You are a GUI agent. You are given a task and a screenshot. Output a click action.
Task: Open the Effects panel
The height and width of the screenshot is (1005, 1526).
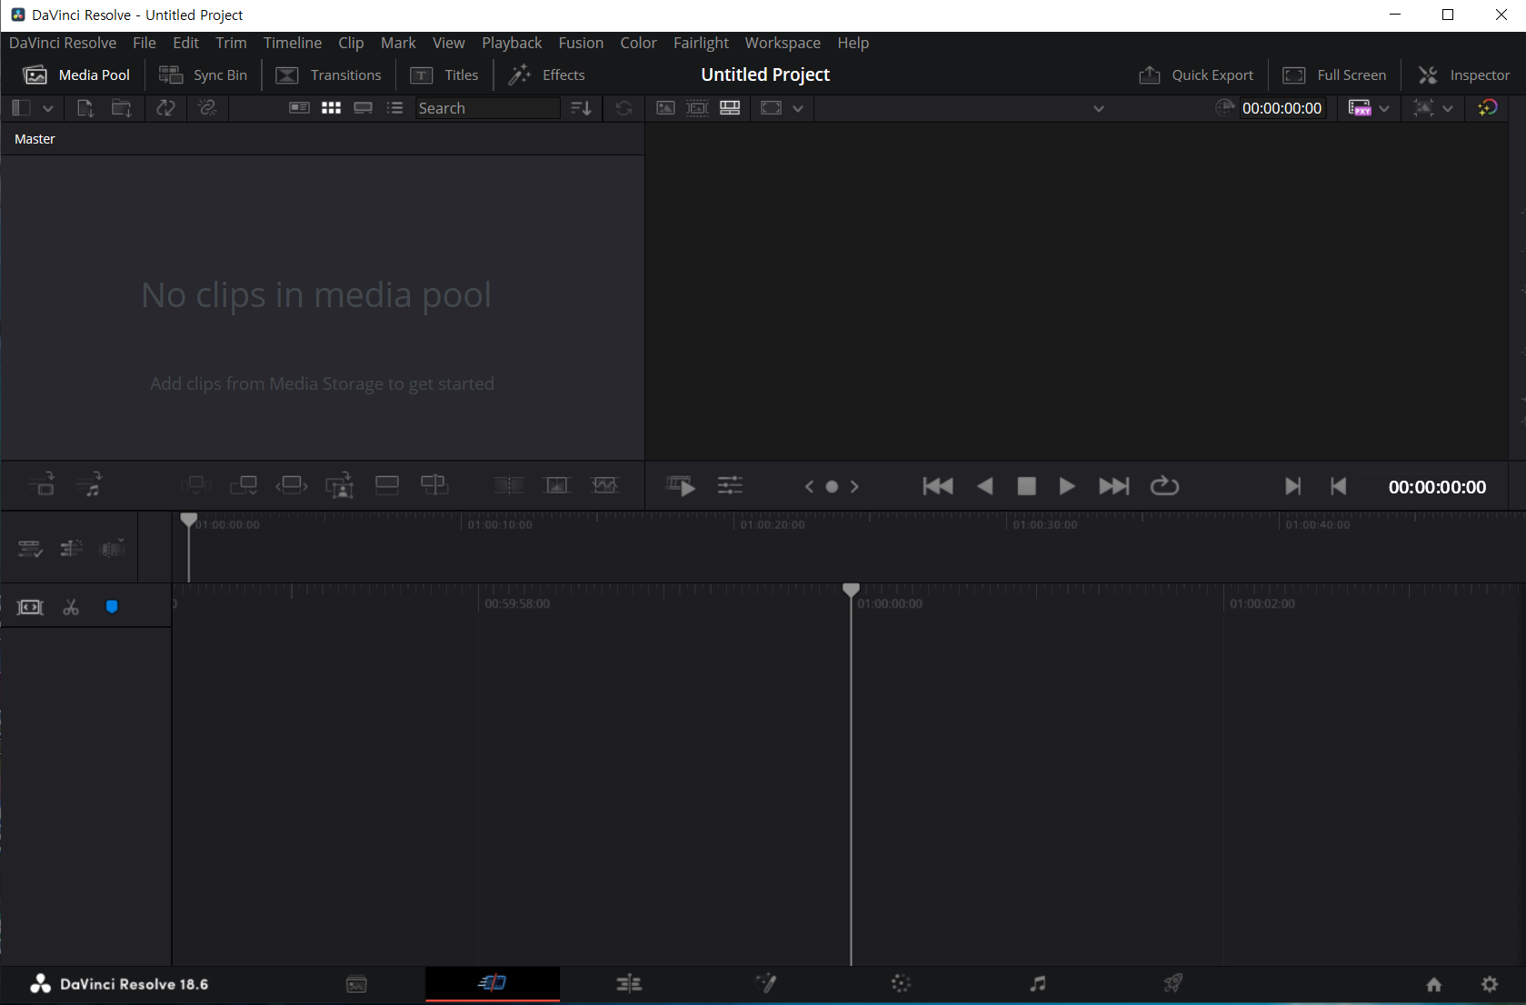pyautogui.click(x=546, y=75)
